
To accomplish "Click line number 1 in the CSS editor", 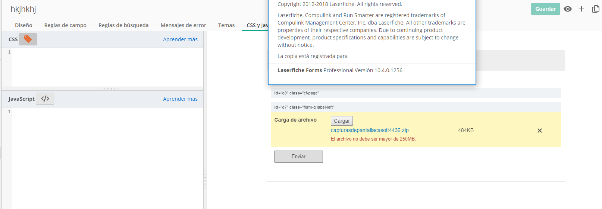I will [9, 52].
